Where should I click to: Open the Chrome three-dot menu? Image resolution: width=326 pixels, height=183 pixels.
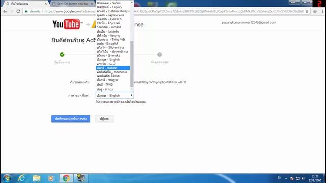322,11
